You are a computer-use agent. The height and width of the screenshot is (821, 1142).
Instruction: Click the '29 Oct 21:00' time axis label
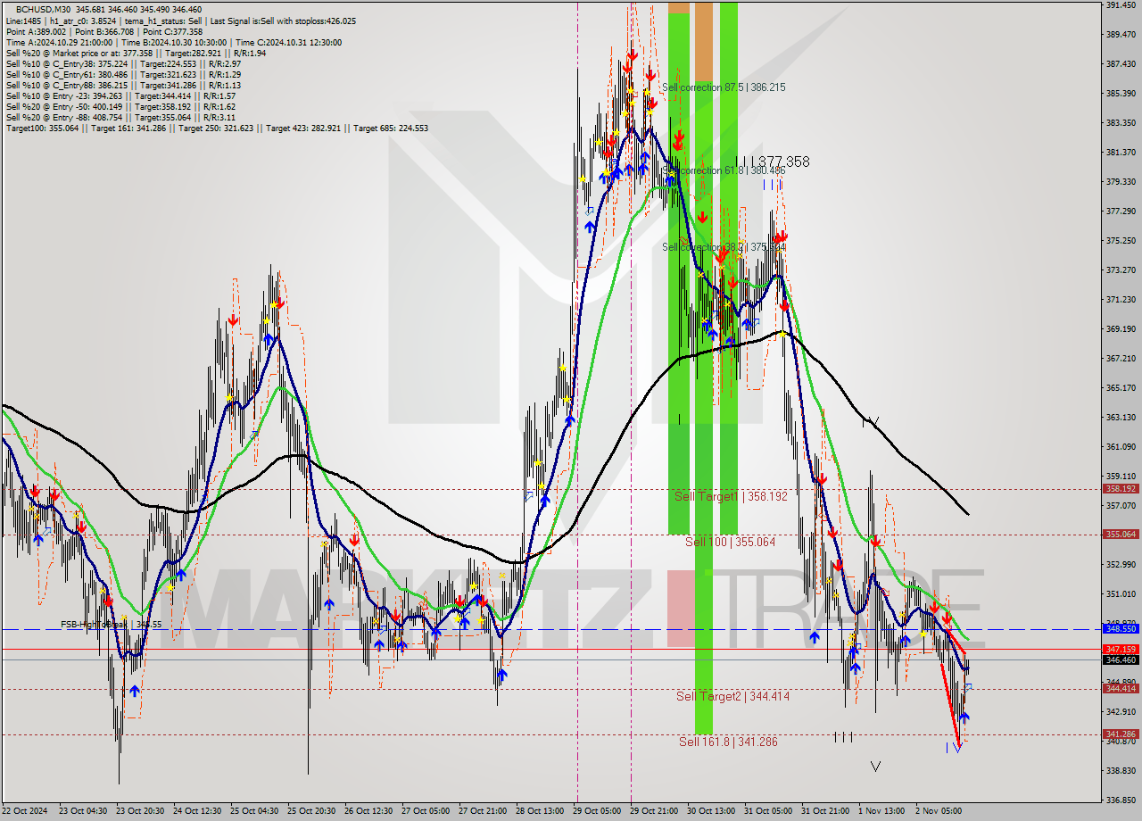[x=654, y=811]
